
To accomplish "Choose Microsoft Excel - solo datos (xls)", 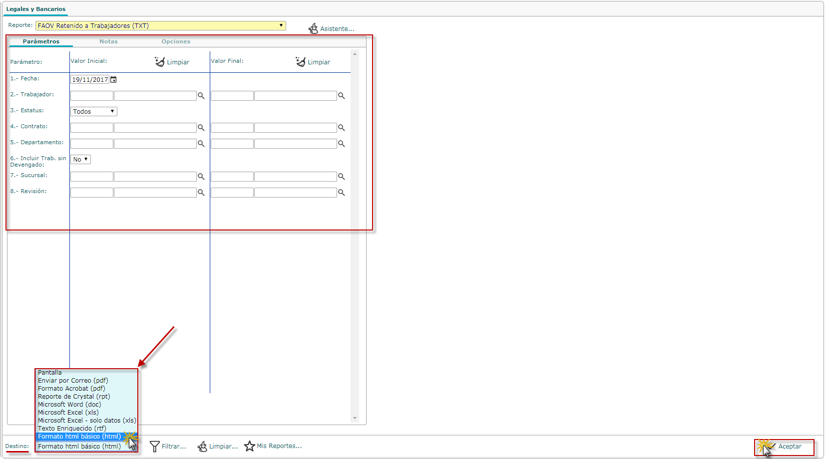I will click(x=86, y=421).
